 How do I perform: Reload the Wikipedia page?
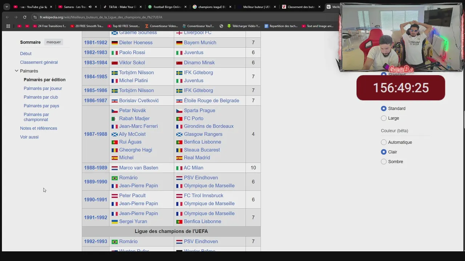point(25,17)
